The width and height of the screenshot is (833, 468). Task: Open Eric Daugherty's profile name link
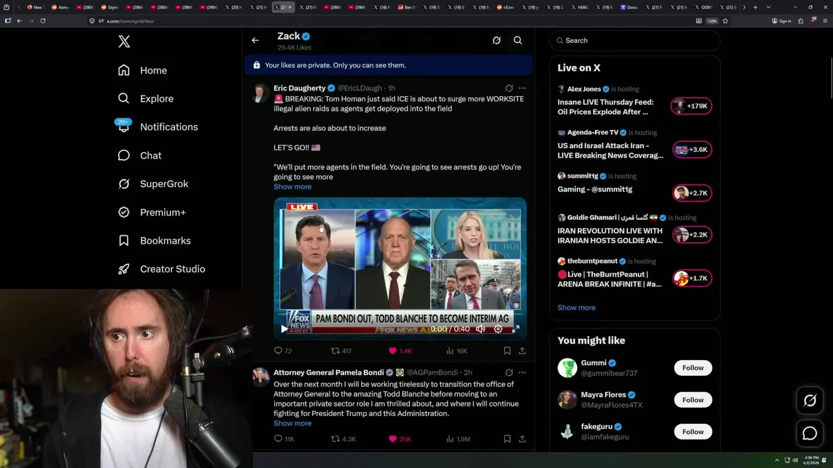299,88
